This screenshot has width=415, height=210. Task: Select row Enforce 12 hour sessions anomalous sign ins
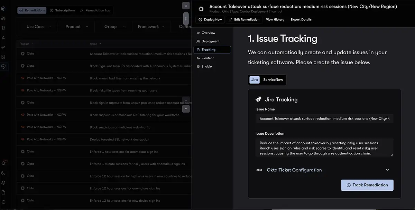(x=104, y=189)
